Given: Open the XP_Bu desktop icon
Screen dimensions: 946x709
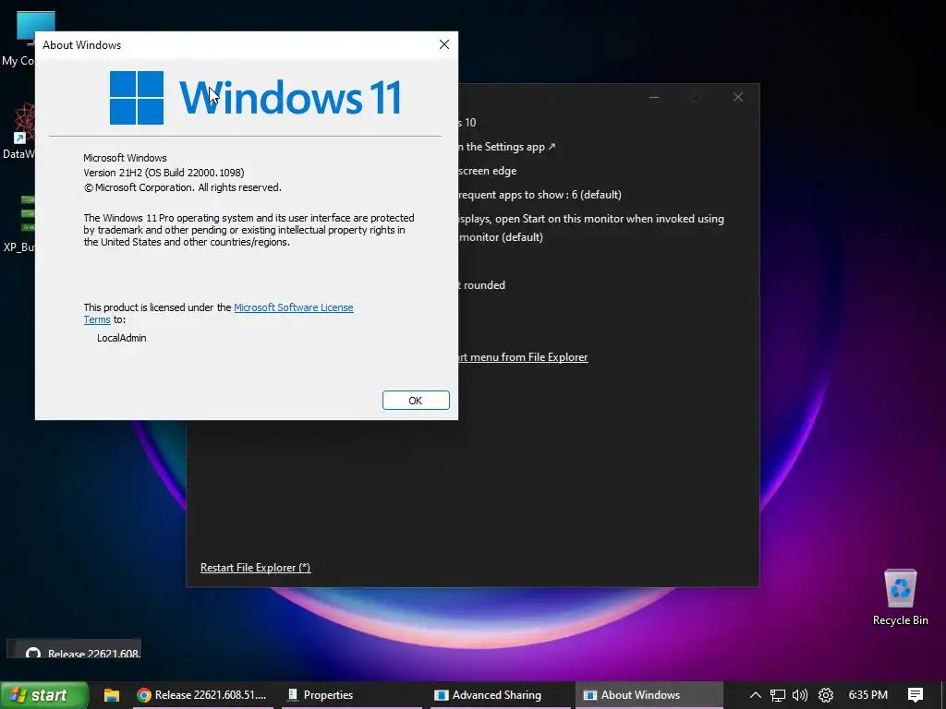Looking at the screenshot, I should pos(19,222).
